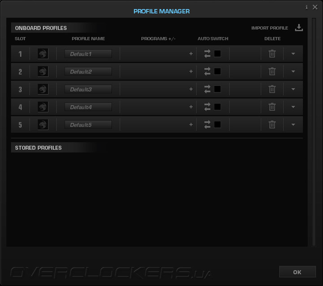Expand options arrow for slot 4

(x=293, y=107)
